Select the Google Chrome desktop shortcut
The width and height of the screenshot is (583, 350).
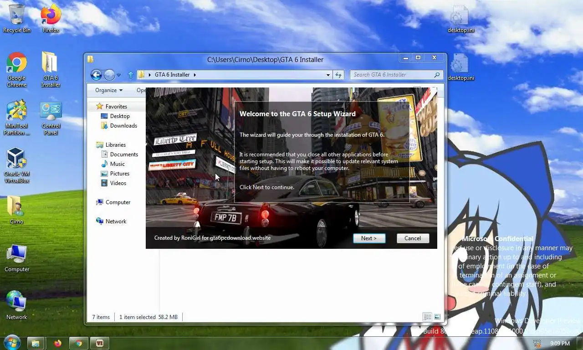pos(17,69)
